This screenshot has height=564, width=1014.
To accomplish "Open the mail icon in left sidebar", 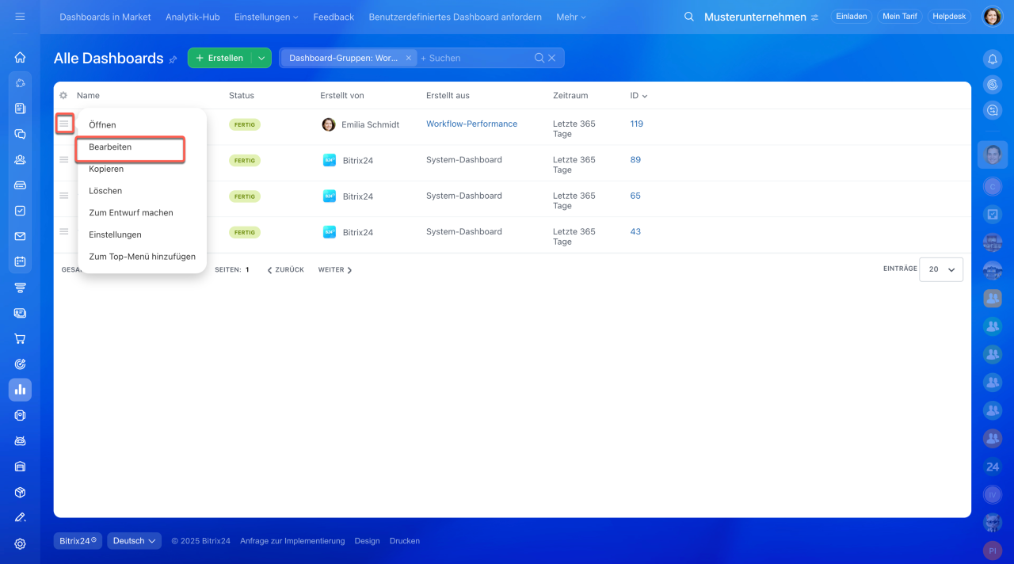I will click(x=20, y=236).
